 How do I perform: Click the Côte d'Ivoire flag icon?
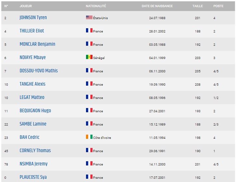[89, 137]
